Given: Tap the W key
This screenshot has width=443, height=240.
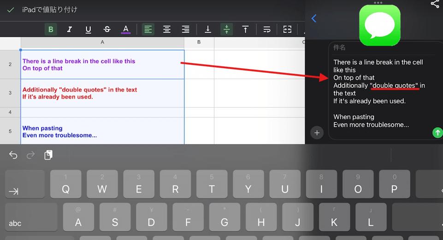Looking at the screenshot, I should pos(102,184).
